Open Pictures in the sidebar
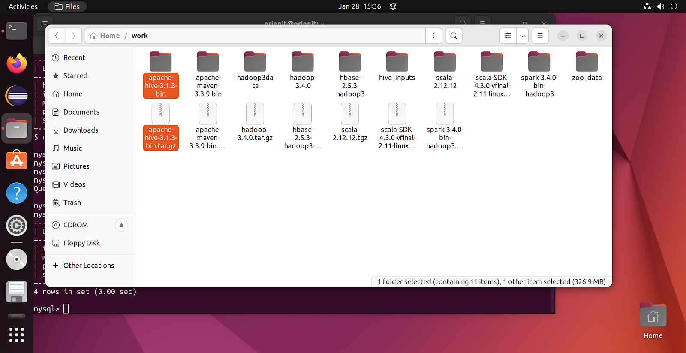The width and height of the screenshot is (686, 353). (x=90, y=166)
